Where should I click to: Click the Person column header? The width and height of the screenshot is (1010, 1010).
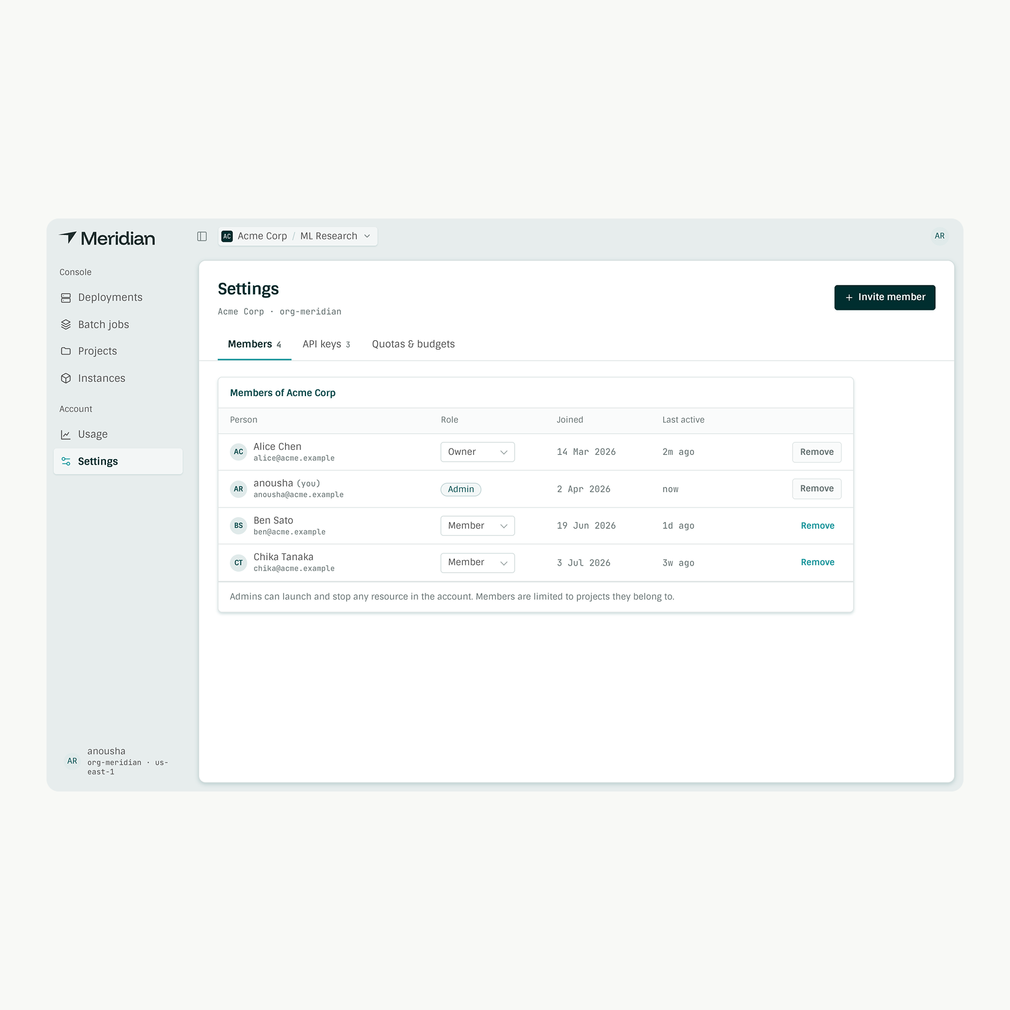coord(244,420)
